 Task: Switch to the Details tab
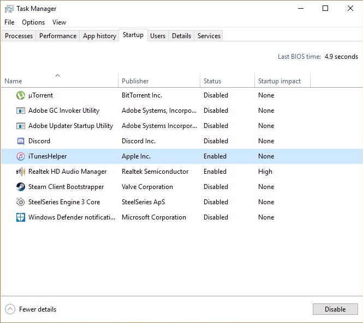pyautogui.click(x=181, y=36)
